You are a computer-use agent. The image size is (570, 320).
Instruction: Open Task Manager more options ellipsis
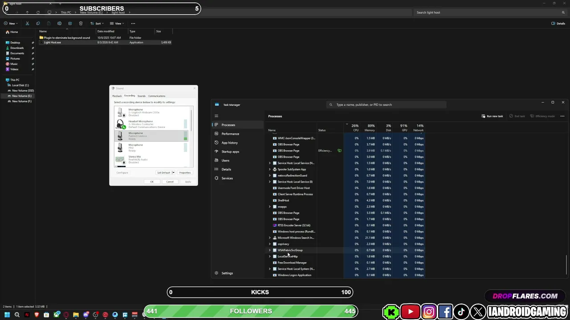click(x=562, y=116)
